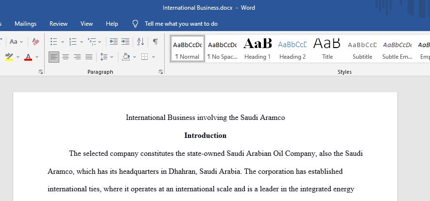Click the Clear All Formatting eraser icon
The image size is (430, 201).
35,42
